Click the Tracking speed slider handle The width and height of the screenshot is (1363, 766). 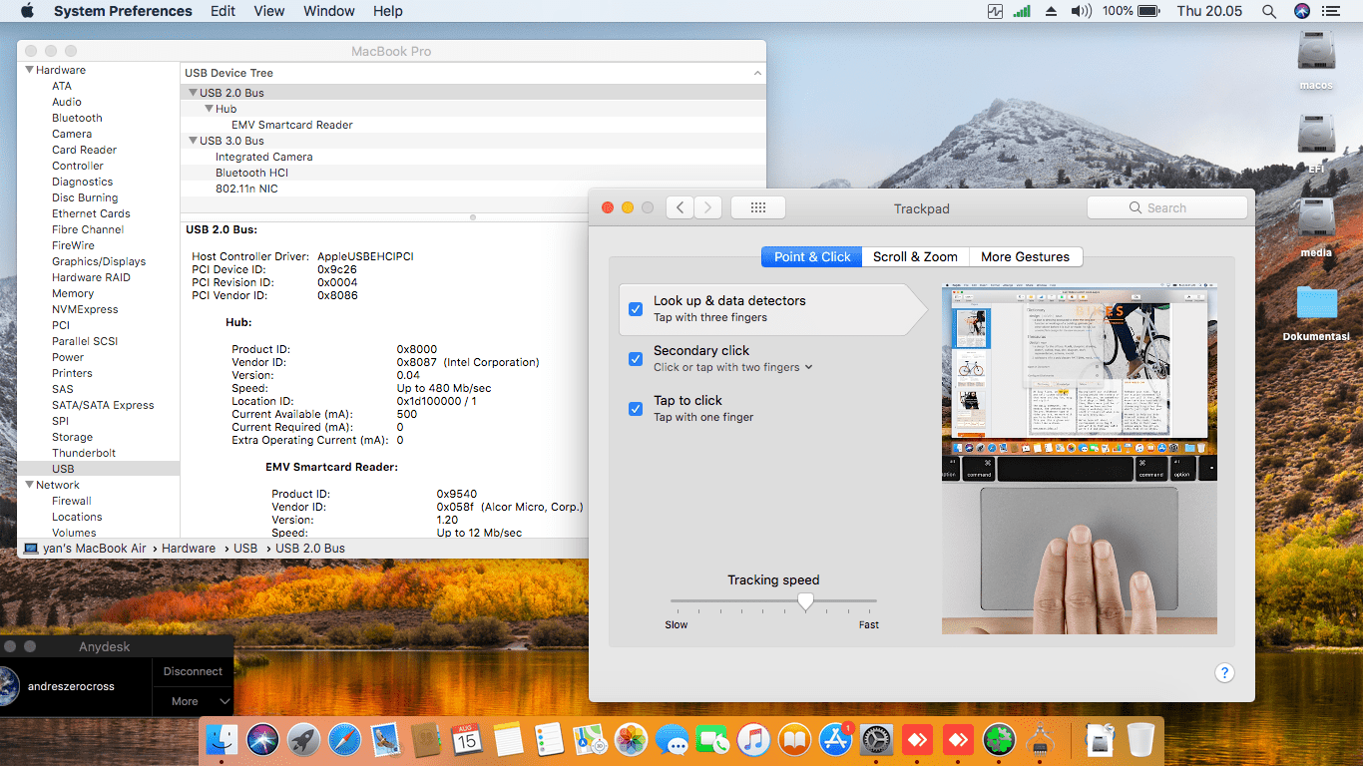tap(805, 601)
